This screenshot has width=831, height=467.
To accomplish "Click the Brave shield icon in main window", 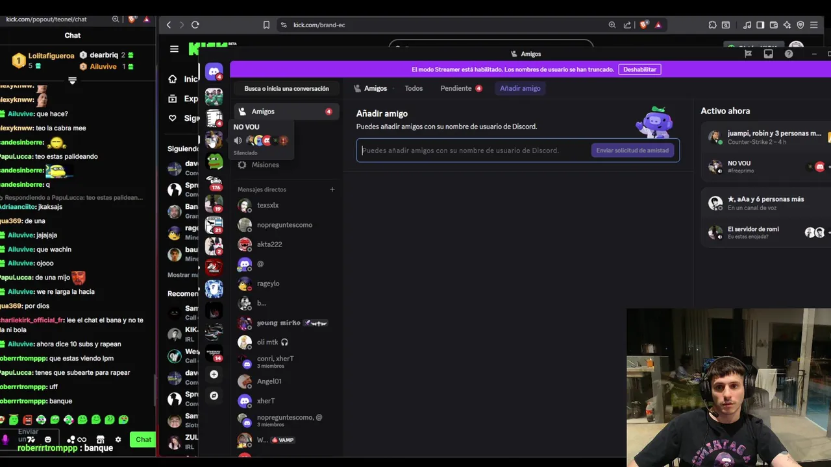I will tap(643, 25).
